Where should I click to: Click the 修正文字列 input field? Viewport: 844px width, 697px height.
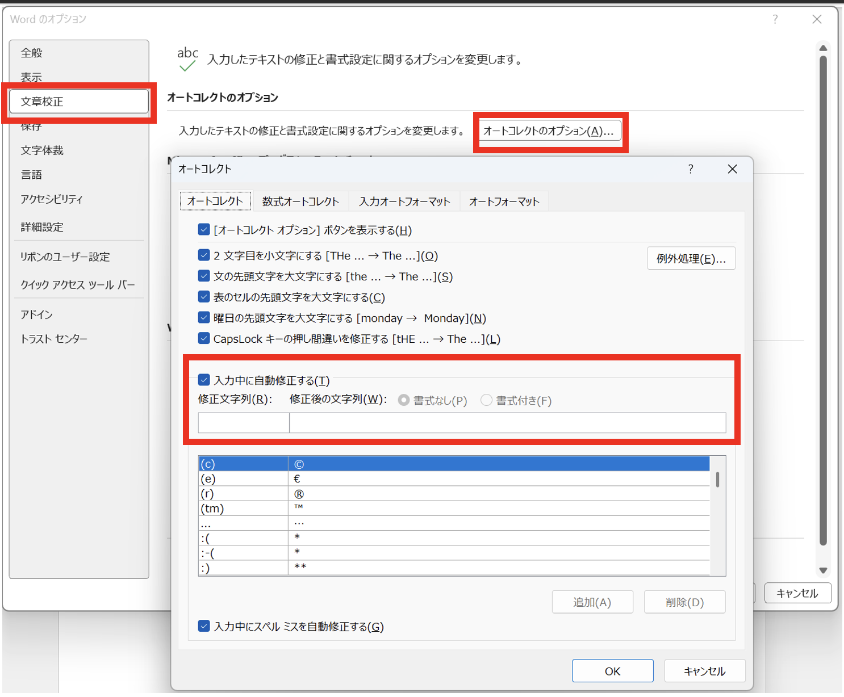pyautogui.click(x=244, y=423)
